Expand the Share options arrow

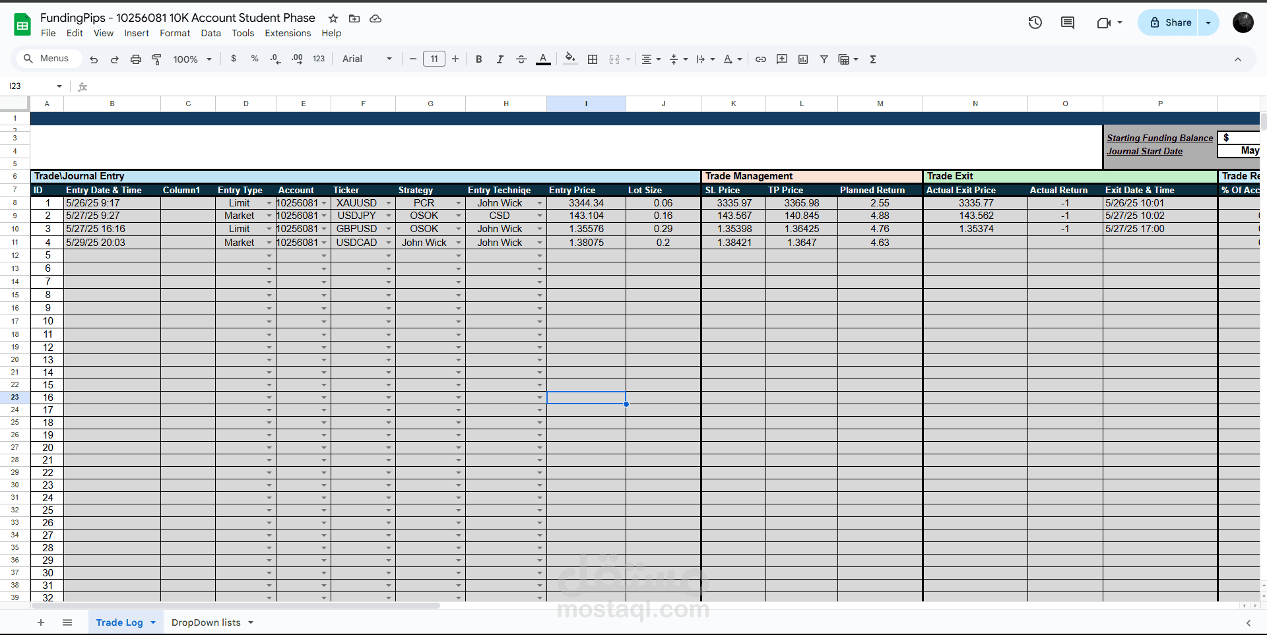coord(1208,22)
